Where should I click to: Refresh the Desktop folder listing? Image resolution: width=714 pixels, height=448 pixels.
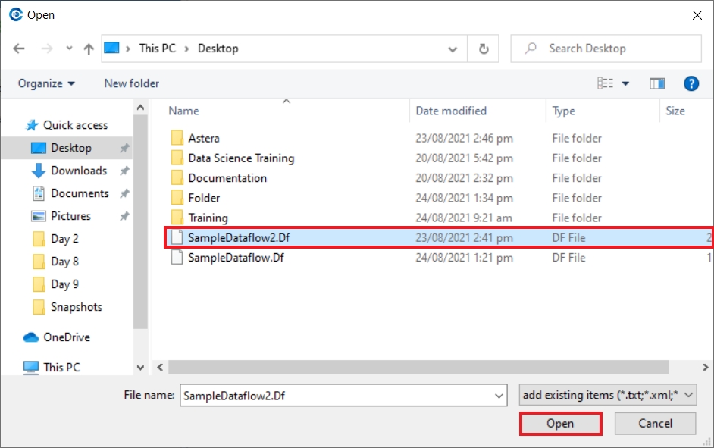tap(484, 49)
